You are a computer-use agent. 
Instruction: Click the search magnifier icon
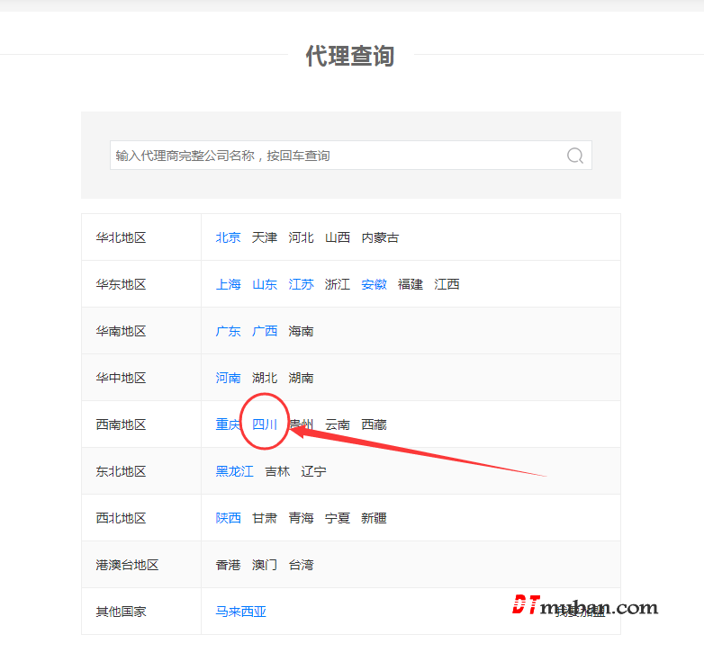click(x=575, y=156)
